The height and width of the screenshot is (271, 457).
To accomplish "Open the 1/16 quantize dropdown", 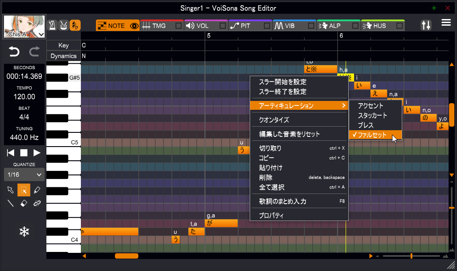I will pos(24,174).
